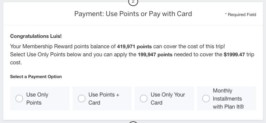Click the word 'cost.' ending the message

[16, 63]
